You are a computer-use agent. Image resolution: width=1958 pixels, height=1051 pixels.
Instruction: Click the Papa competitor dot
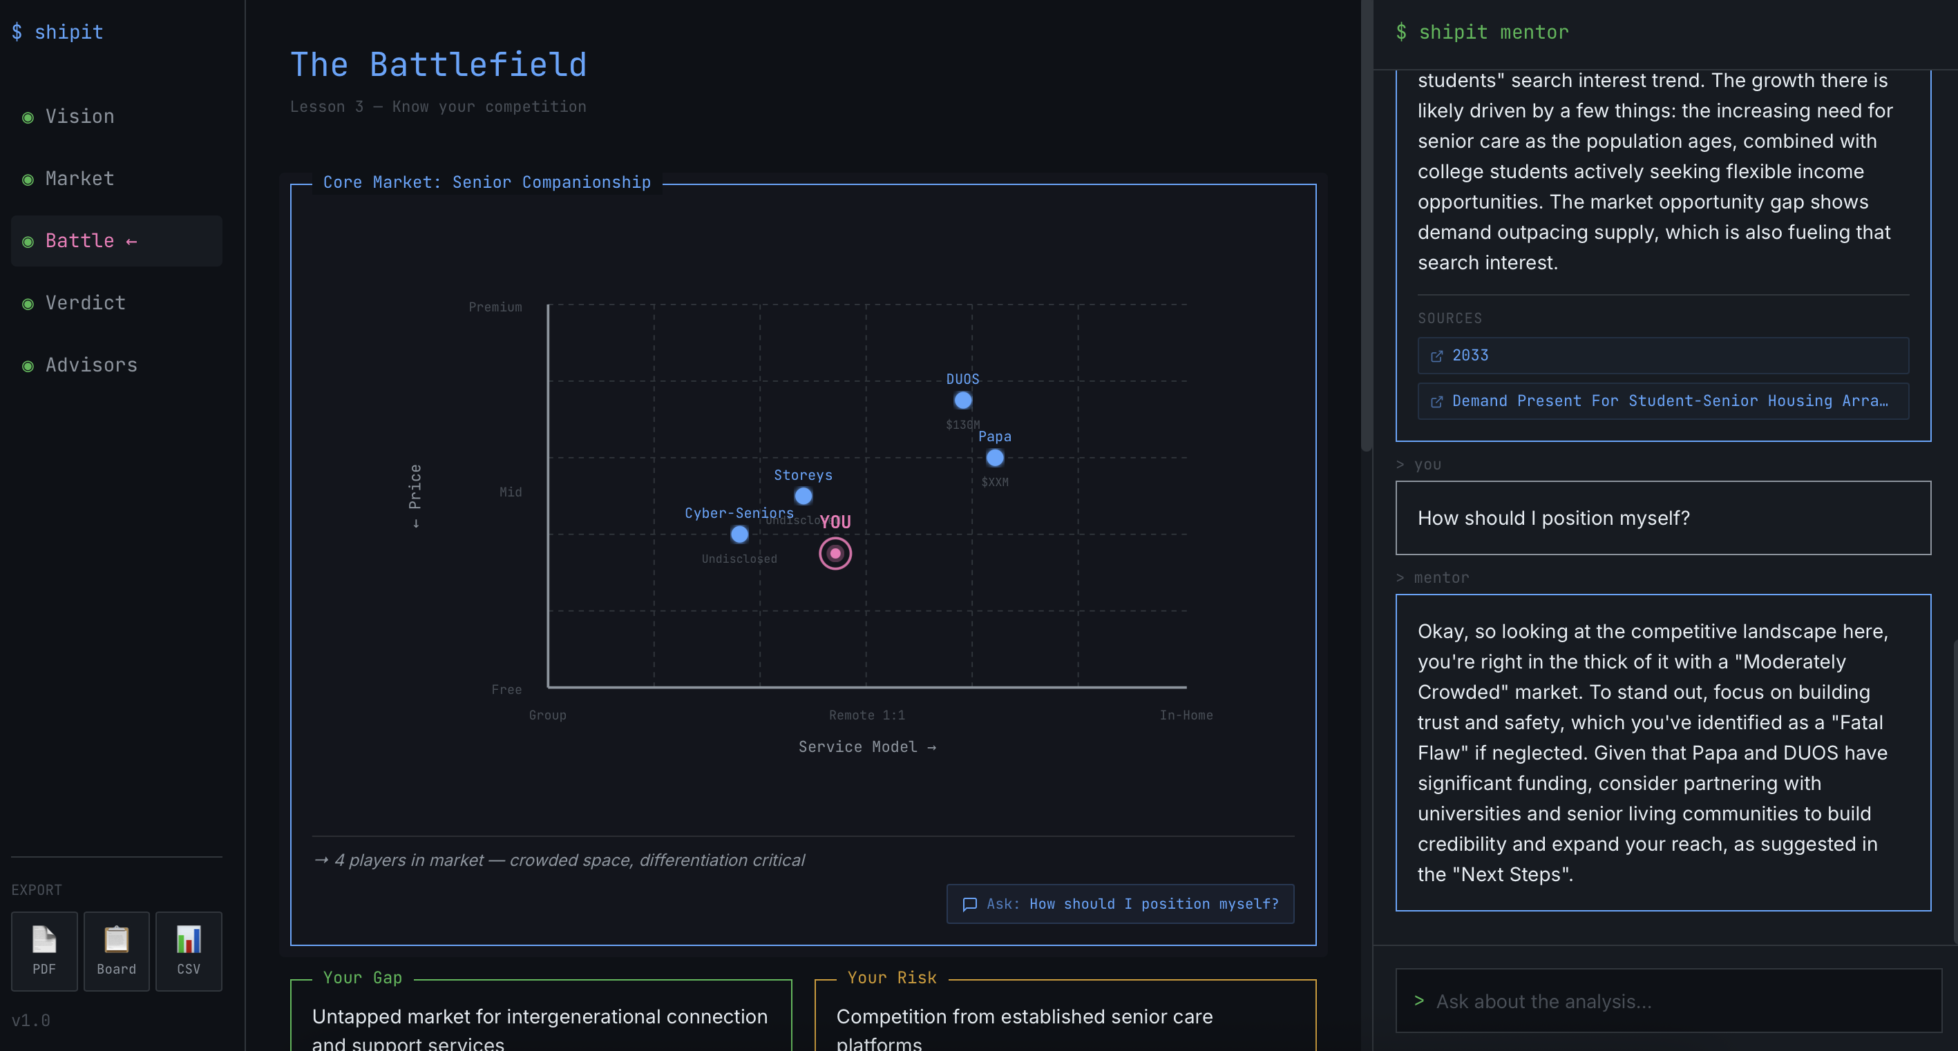click(x=994, y=458)
